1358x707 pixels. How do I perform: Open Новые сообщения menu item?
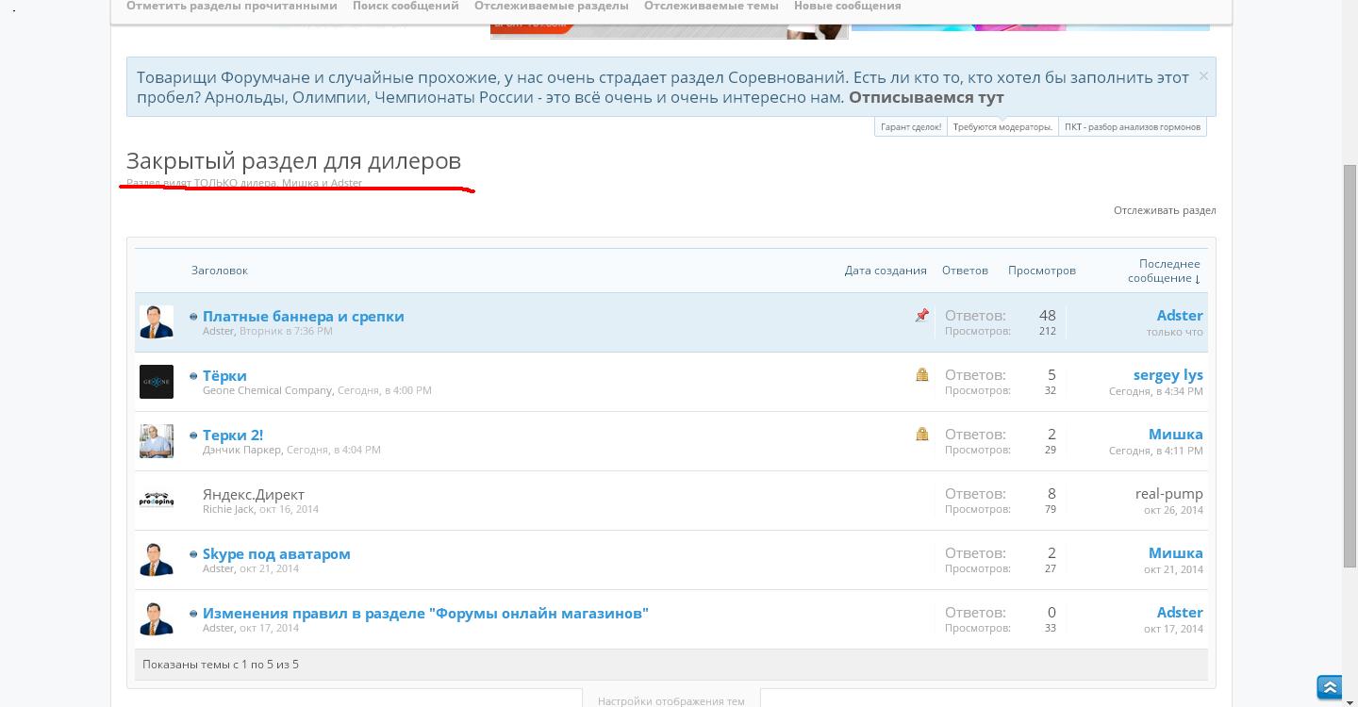[847, 6]
